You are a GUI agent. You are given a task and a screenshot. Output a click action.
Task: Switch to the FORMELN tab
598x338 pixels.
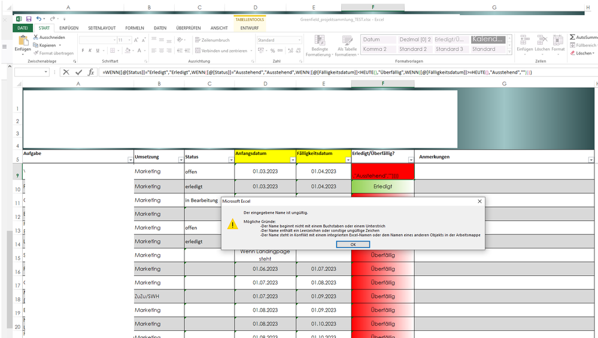click(x=135, y=28)
